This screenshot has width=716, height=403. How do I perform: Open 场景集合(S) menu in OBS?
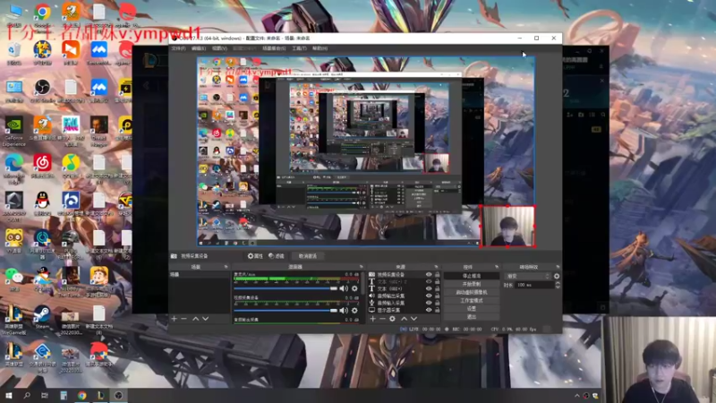pyautogui.click(x=274, y=48)
